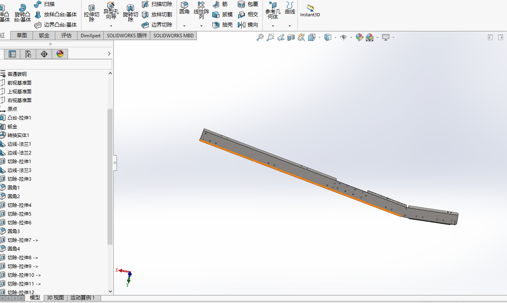The height and width of the screenshot is (303, 507).
Task: Click the feature tree vertical scrollbar
Action: 110,176
